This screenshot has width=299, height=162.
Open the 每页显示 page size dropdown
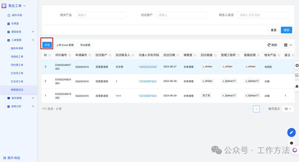288,109
